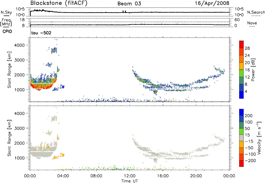Image resolution: width=265 pixels, height=183 pixels.
Task: Click the '20:00' time tick label
Action: coord(196,176)
